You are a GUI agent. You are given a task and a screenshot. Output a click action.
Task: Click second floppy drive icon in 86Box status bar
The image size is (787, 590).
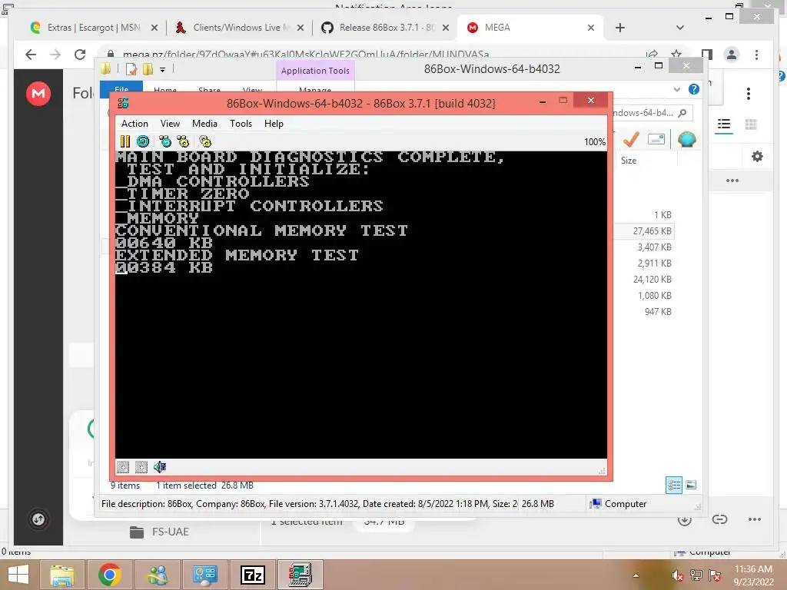point(141,467)
